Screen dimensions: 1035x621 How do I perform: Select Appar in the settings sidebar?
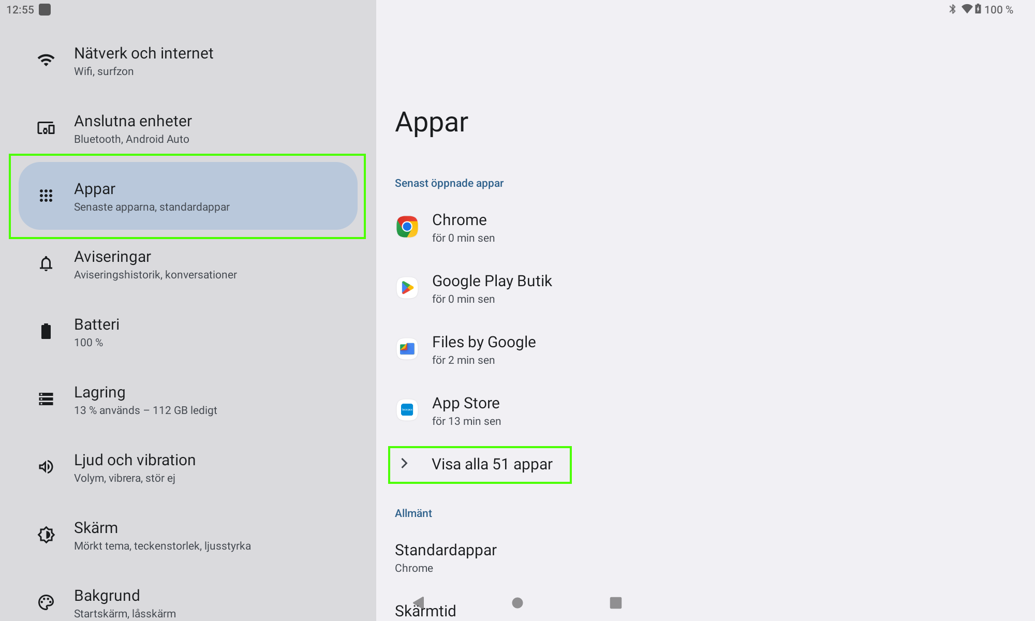(x=188, y=196)
